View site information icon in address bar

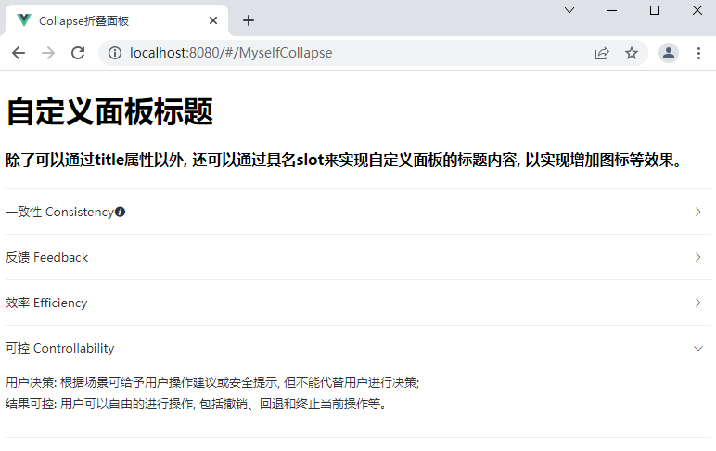(x=115, y=53)
